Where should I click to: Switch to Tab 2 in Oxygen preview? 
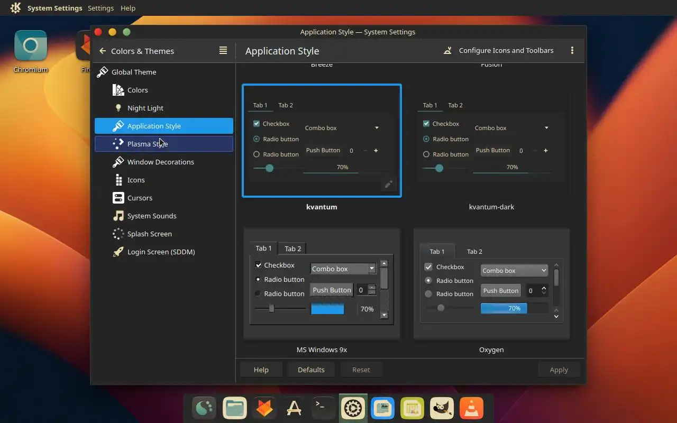point(474,252)
